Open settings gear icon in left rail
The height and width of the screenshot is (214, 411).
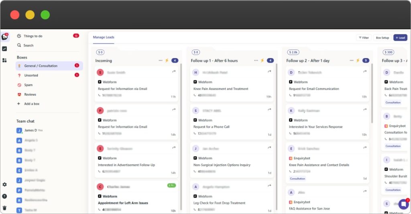(x=4, y=184)
